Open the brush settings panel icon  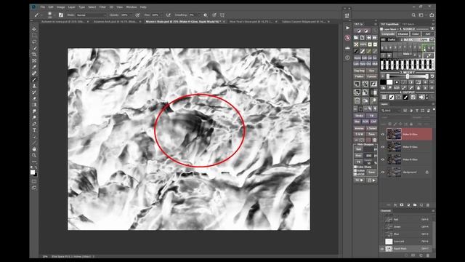(61, 15)
